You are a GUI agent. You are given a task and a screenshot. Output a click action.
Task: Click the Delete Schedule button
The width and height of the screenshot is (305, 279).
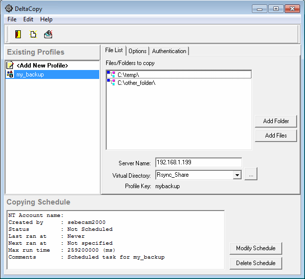pos(256,263)
